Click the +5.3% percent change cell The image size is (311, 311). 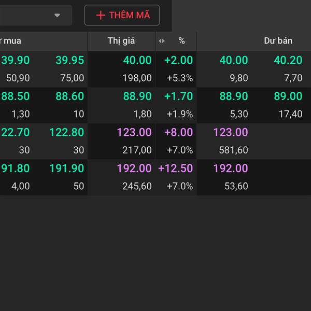tap(179, 78)
